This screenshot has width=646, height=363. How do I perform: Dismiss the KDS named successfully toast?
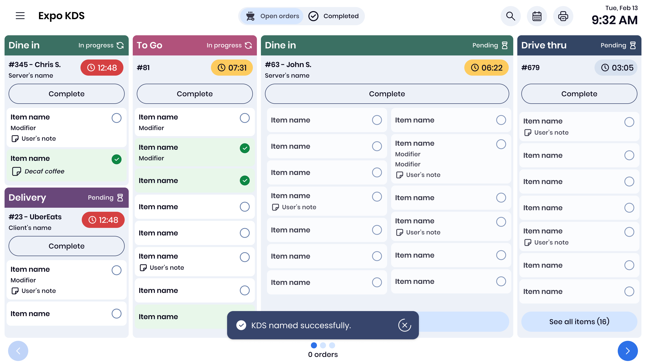tap(405, 325)
